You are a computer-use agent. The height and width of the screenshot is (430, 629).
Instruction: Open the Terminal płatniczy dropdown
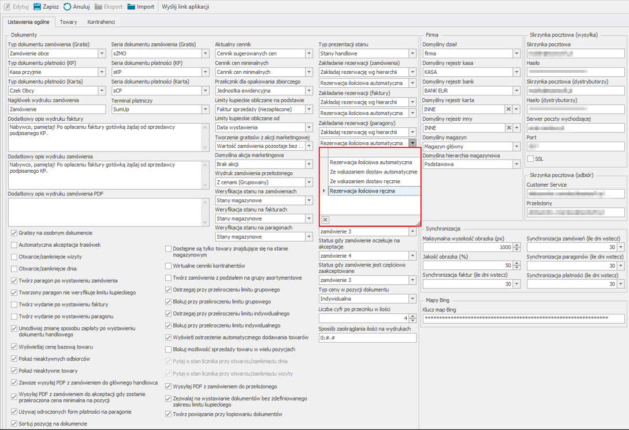pyautogui.click(x=206, y=109)
